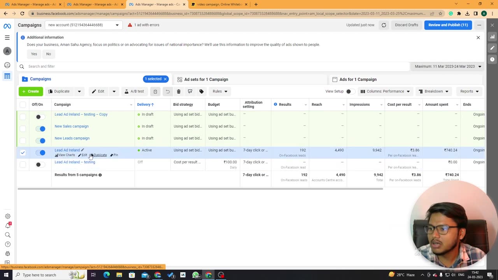Open the hamburger all-tools menu
The width and height of the screenshot is (498, 280).
pyautogui.click(x=7, y=38)
